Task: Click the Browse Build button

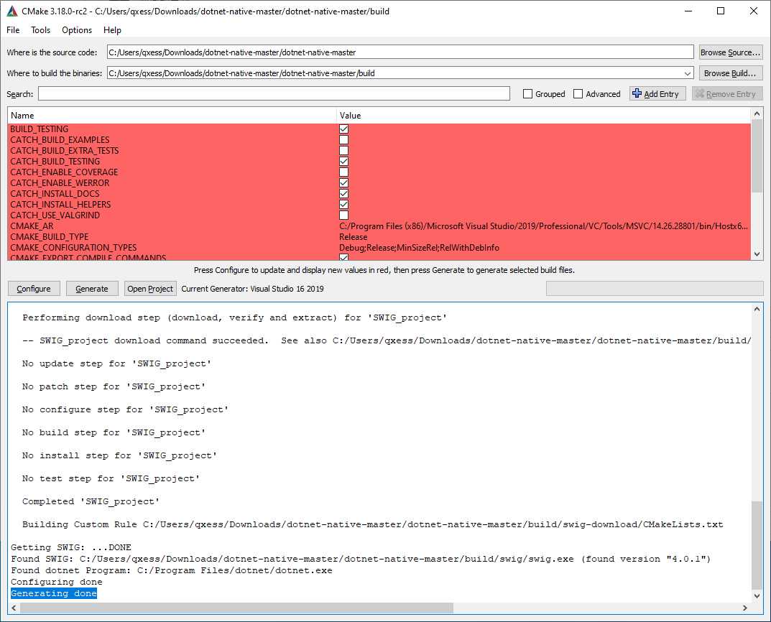Action: 731,73
